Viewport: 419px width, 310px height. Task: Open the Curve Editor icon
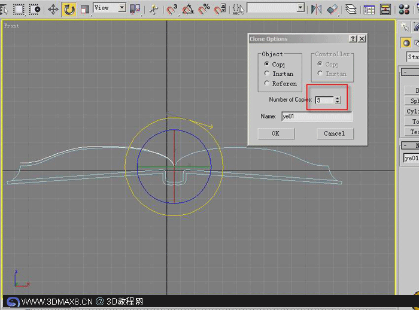coord(369,10)
